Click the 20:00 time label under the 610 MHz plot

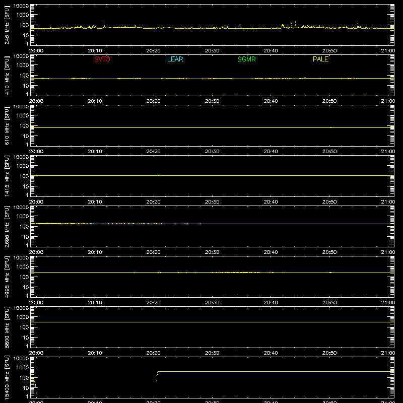(x=36, y=152)
